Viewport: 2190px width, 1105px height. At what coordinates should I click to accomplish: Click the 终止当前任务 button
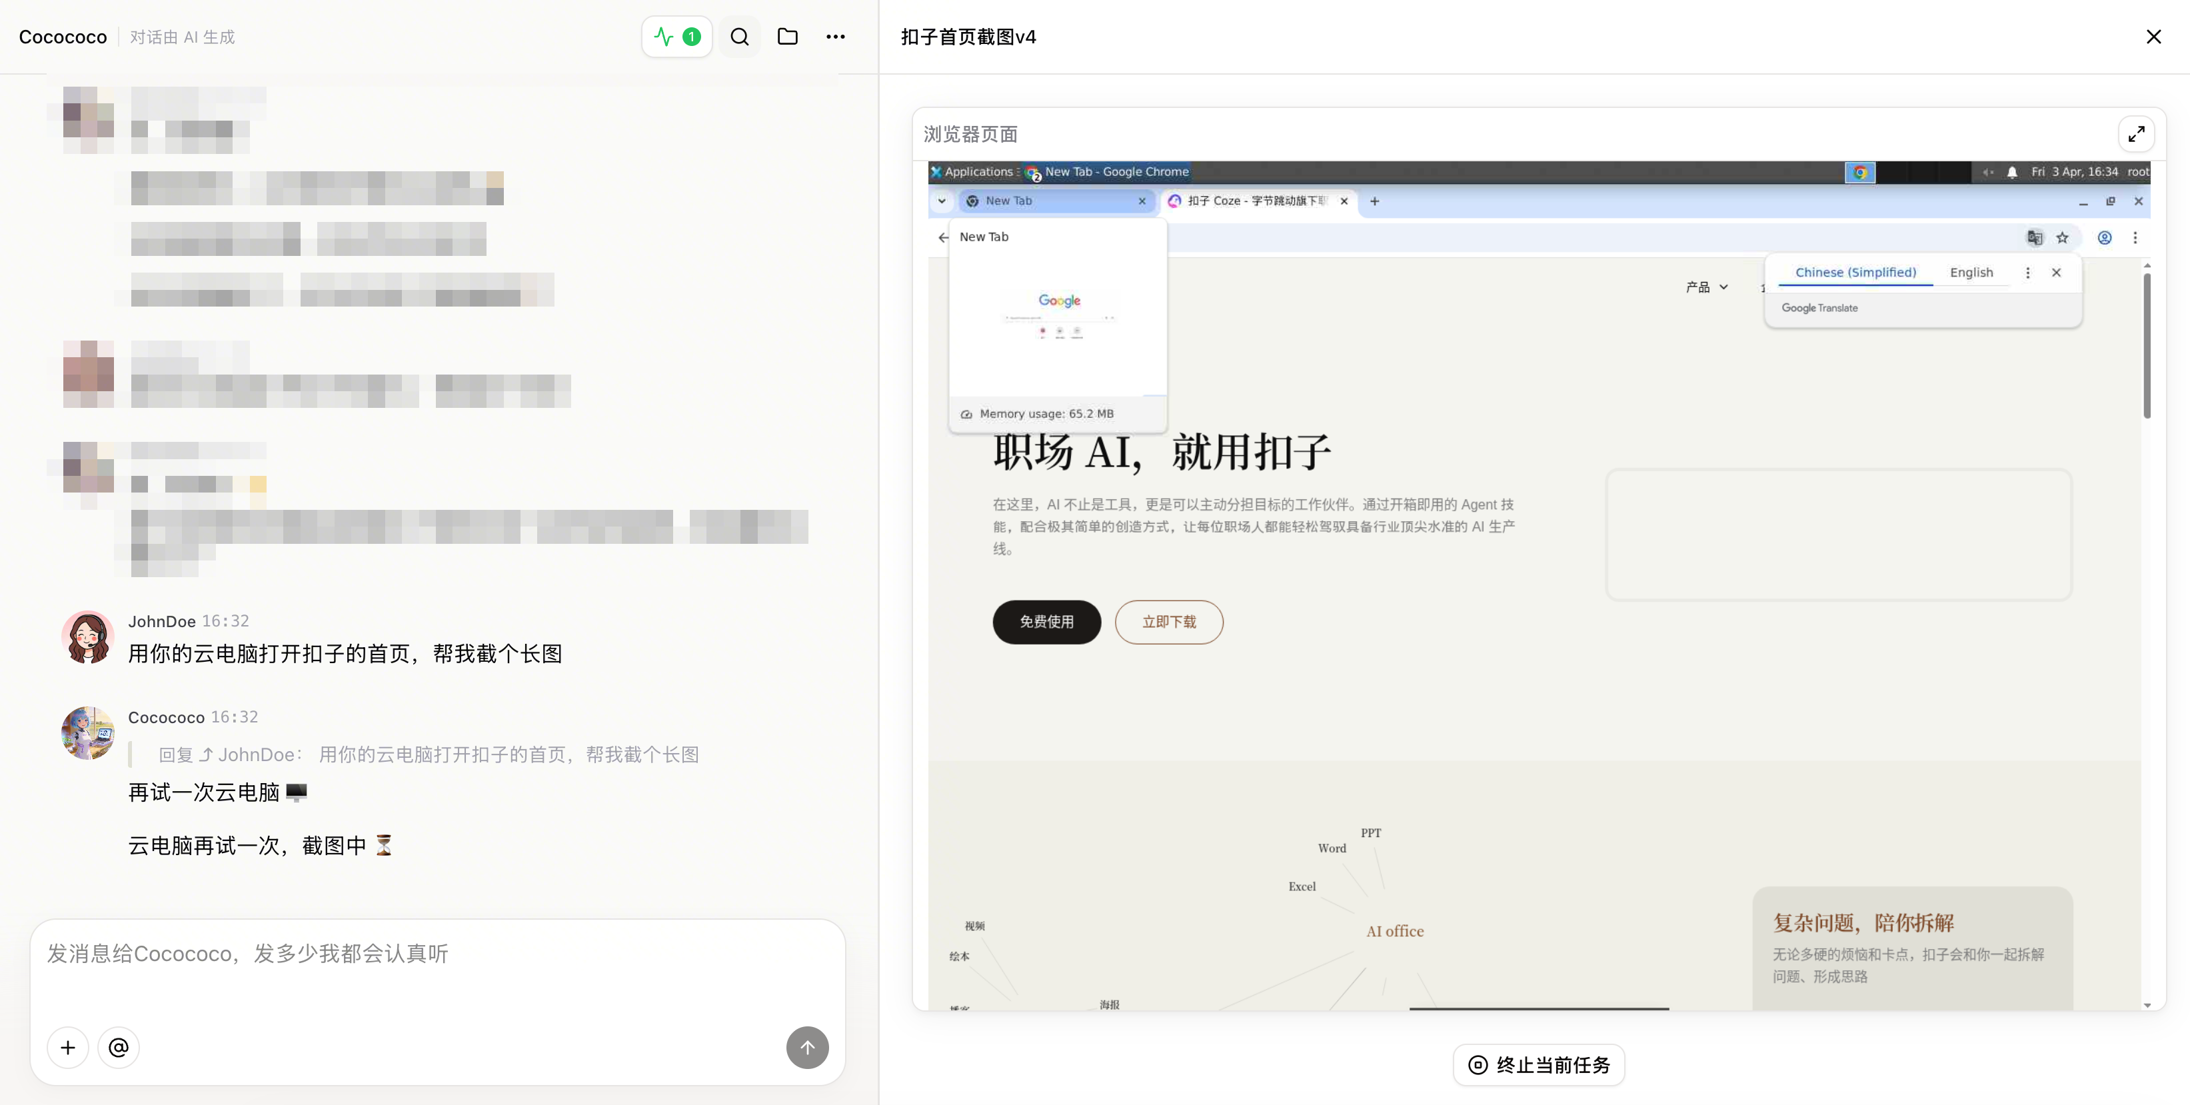[x=1539, y=1065]
